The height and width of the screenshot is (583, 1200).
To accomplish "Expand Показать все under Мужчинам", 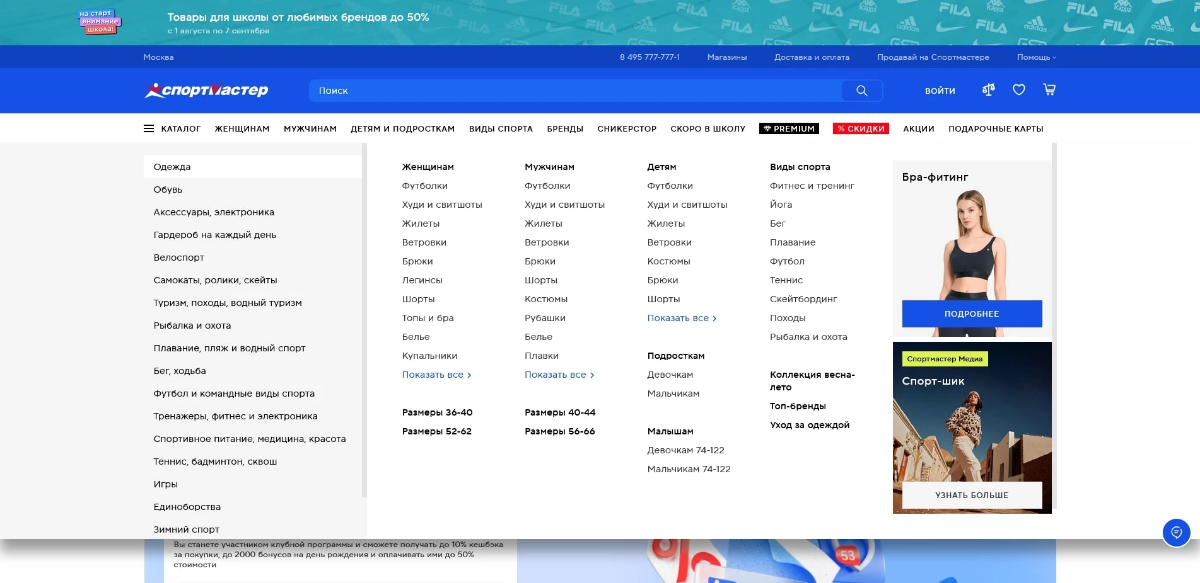I will 559,375.
